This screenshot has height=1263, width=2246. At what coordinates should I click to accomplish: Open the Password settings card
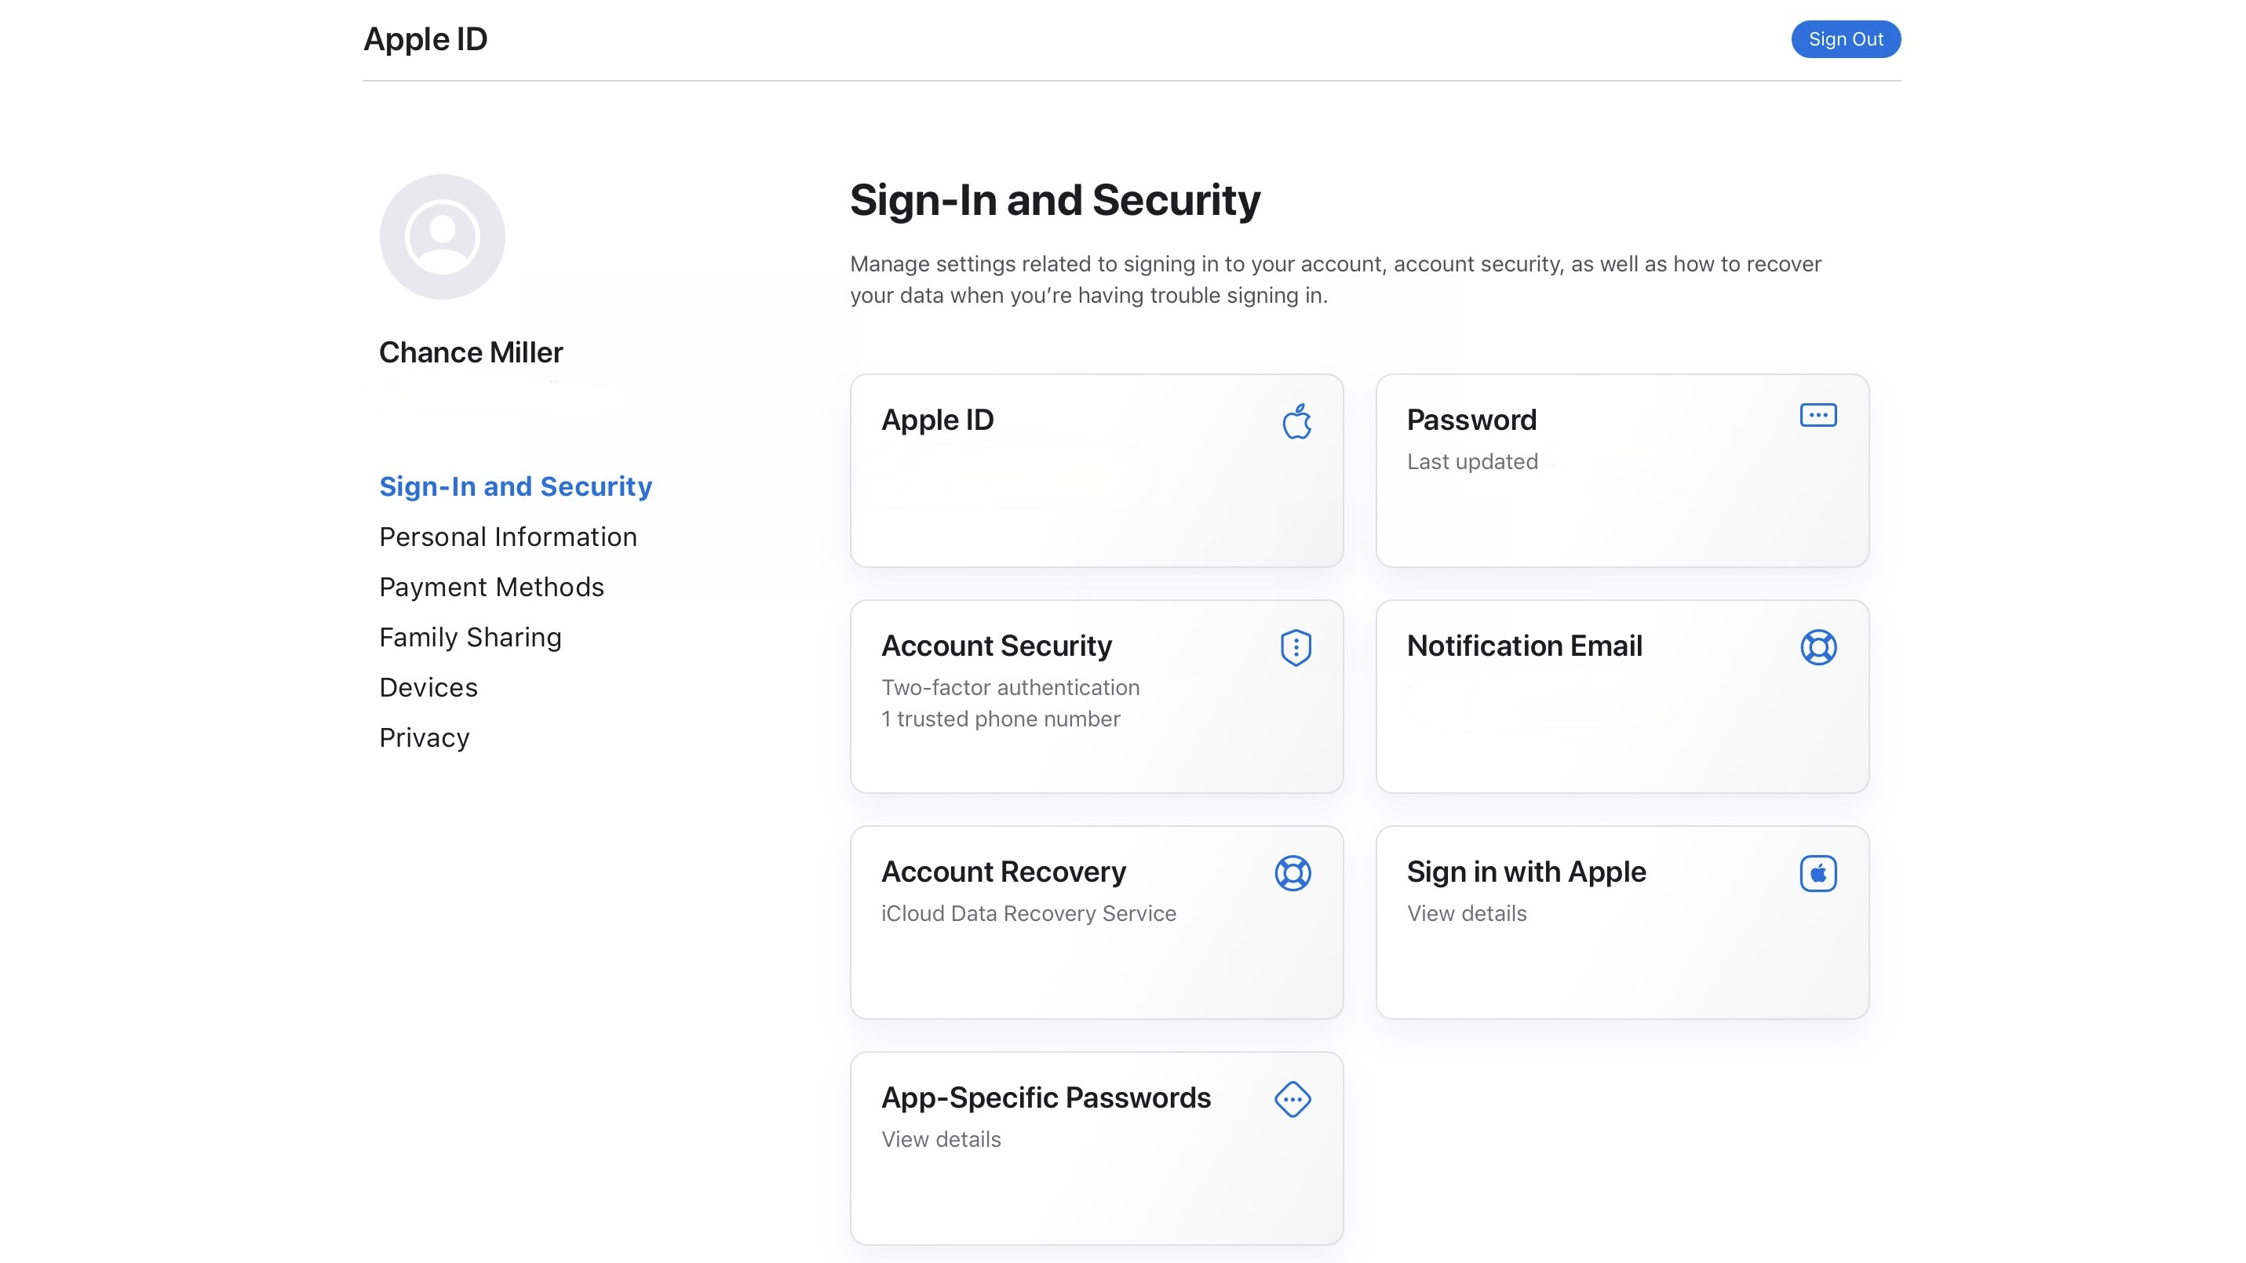click(x=1622, y=471)
